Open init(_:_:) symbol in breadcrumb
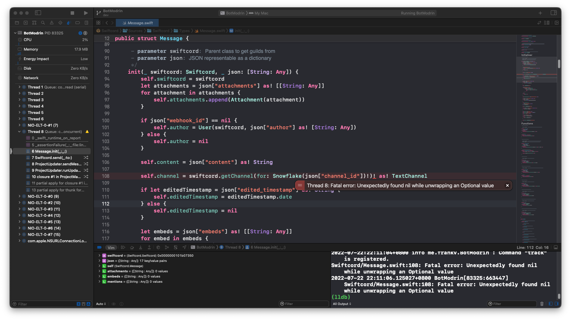 pyautogui.click(x=239, y=31)
